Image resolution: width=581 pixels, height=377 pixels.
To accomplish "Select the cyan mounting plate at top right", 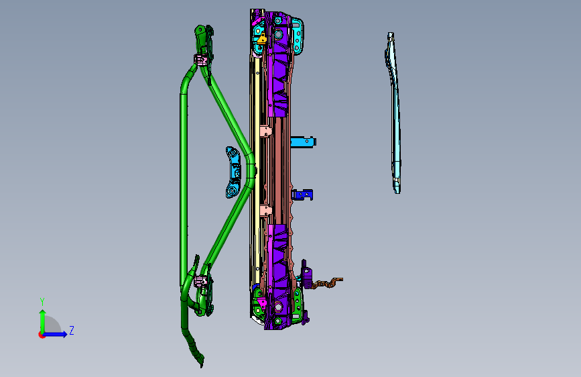I will pyautogui.click(x=298, y=36).
